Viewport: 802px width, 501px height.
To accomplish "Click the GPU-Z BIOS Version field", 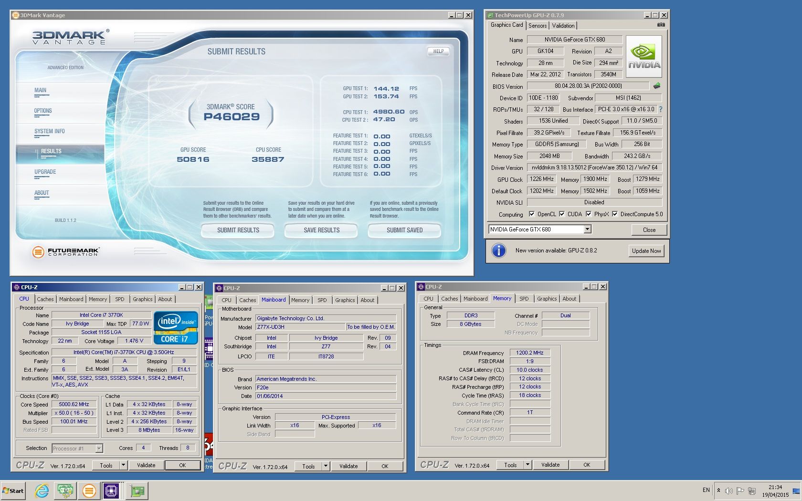I will (588, 86).
